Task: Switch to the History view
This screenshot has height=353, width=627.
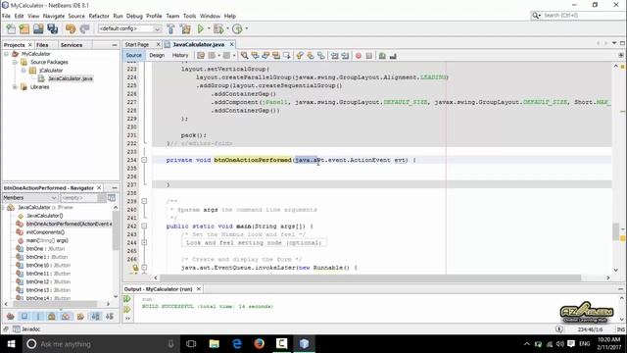Action: (x=180, y=55)
